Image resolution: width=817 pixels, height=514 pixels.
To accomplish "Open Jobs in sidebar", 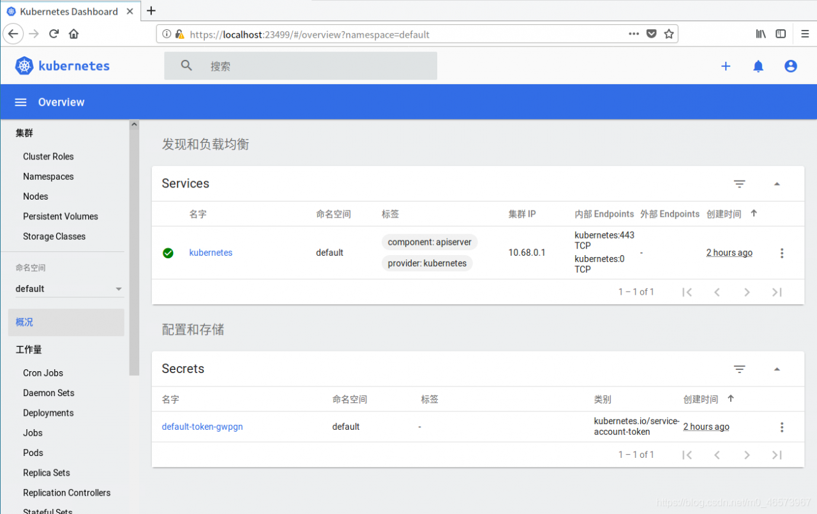I will point(33,433).
